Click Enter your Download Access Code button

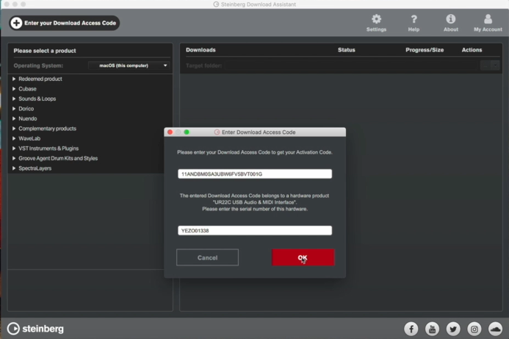(65, 23)
